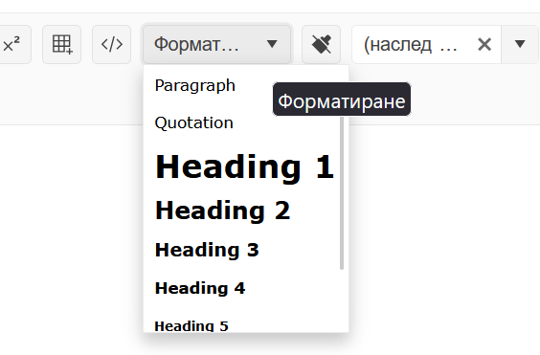Collapse the Формат… dropdown
The image size is (540, 355).
tap(217, 44)
